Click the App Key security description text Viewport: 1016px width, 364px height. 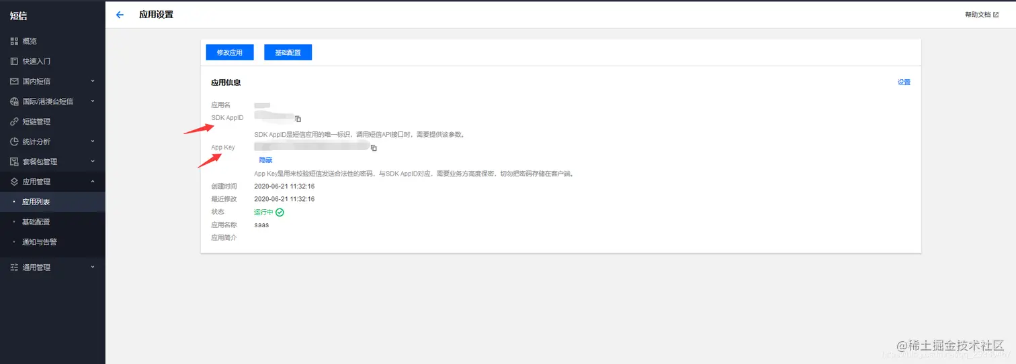pyautogui.click(x=413, y=174)
